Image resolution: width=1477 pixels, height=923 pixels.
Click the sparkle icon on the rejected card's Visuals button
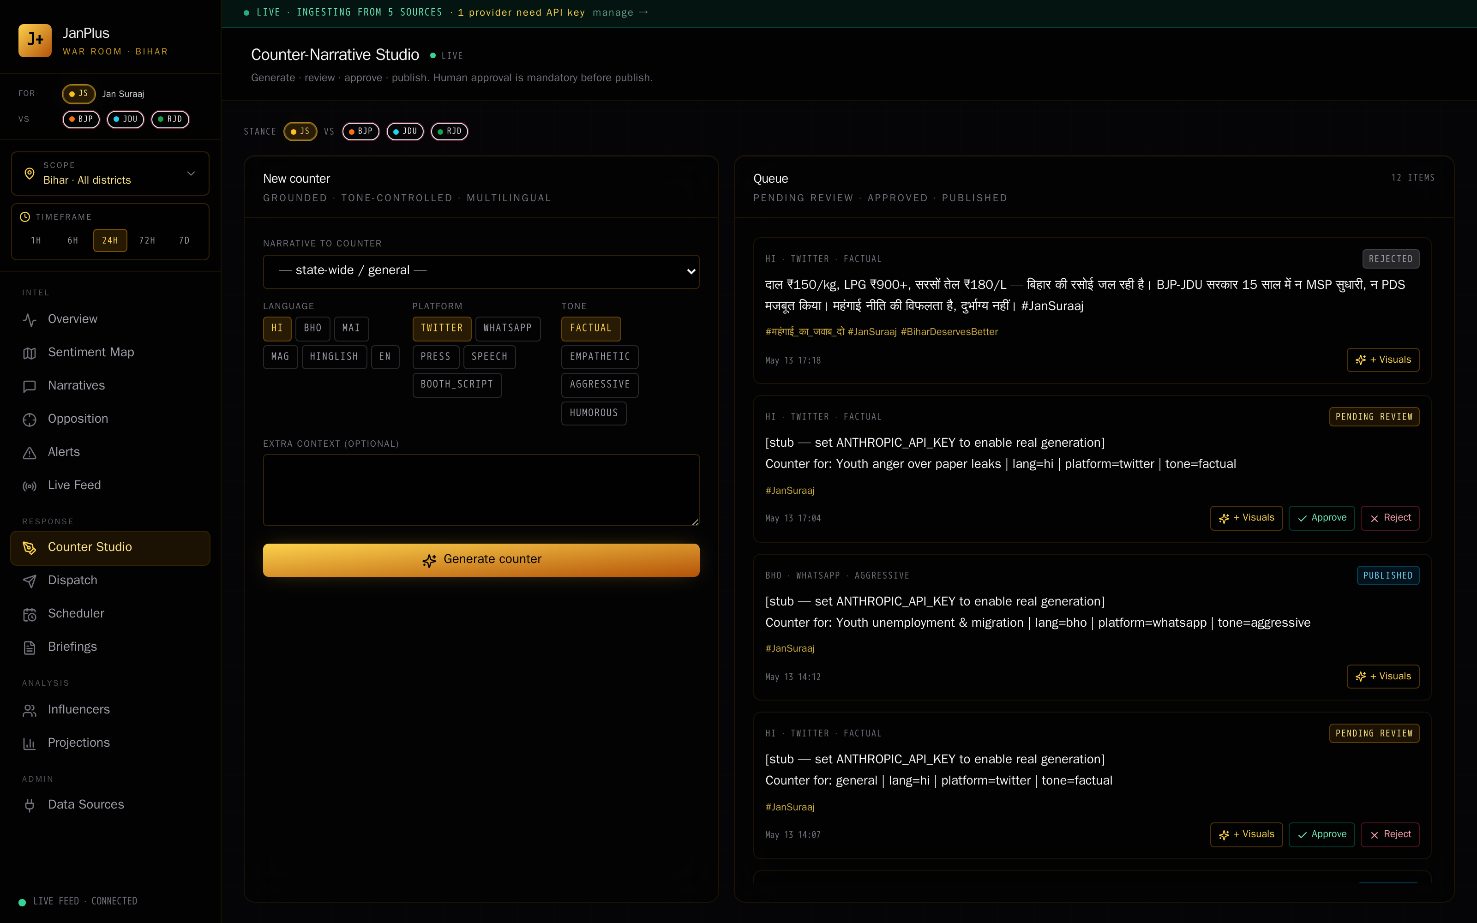pyautogui.click(x=1360, y=360)
